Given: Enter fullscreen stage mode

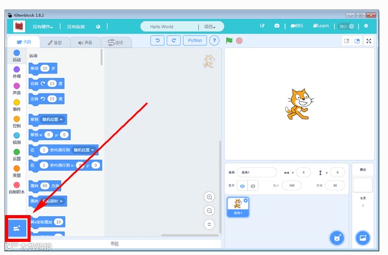Looking at the screenshot, I should point(369,41).
